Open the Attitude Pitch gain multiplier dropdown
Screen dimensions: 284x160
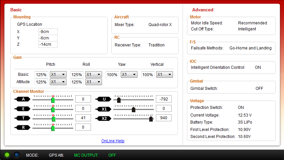point(58,82)
